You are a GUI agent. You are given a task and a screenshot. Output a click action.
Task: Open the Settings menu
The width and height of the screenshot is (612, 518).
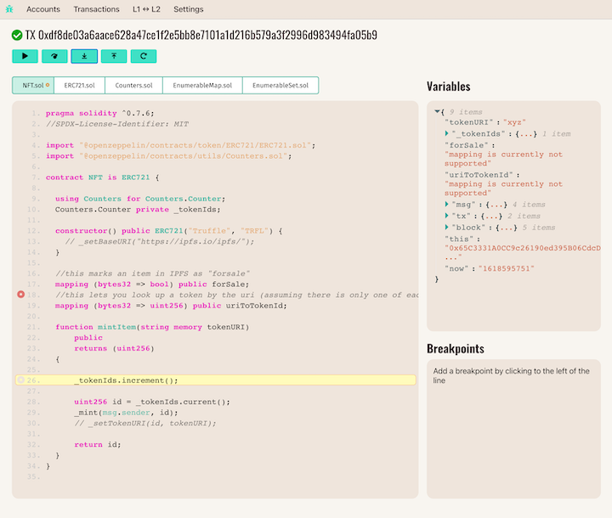[189, 9]
